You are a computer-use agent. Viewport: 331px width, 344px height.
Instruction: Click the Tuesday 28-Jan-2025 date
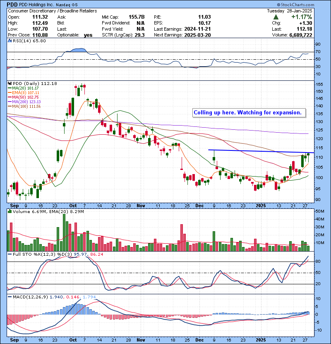tap(290, 11)
